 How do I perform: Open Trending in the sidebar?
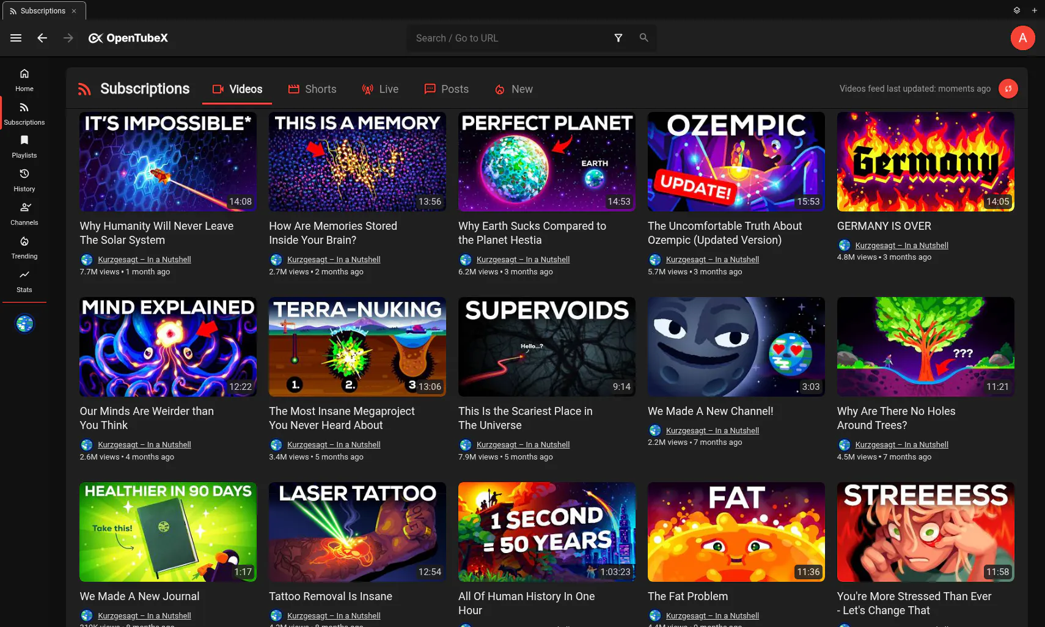click(x=24, y=248)
